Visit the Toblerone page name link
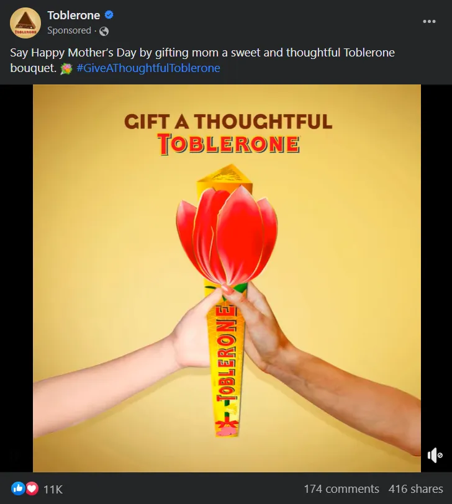 point(74,15)
